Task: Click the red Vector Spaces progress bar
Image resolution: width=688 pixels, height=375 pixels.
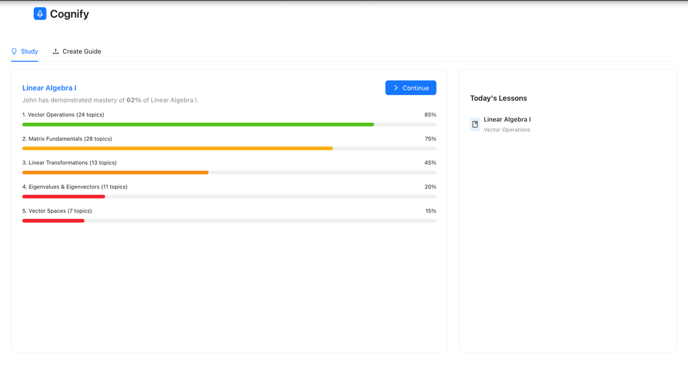Action: point(54,221)
